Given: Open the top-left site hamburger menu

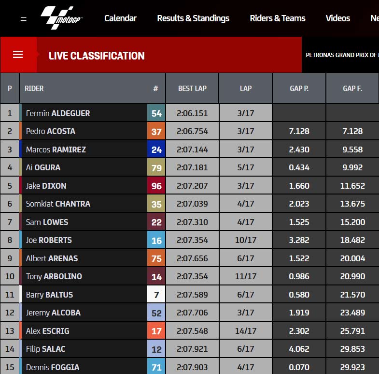Looking at the screenshot, I should pyautogui.click(x=24, y=19).
